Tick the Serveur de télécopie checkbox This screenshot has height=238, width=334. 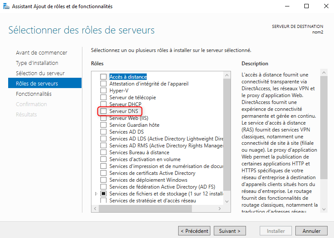click(103, 98)
